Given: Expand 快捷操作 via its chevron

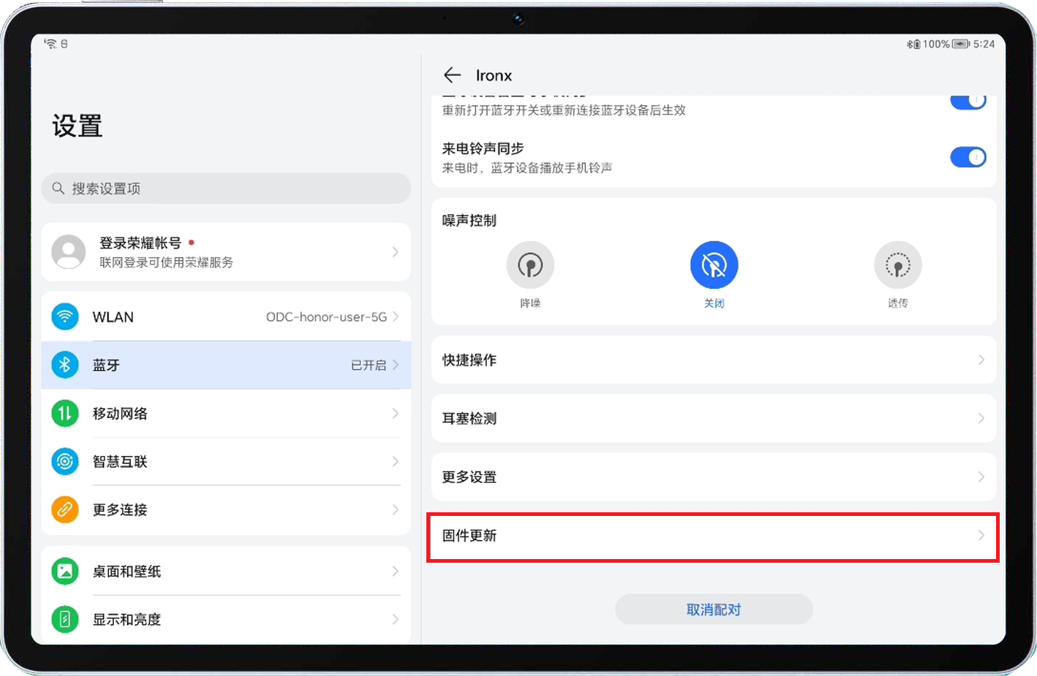Looking at the screenshot, I should click(x=981, y=360).
